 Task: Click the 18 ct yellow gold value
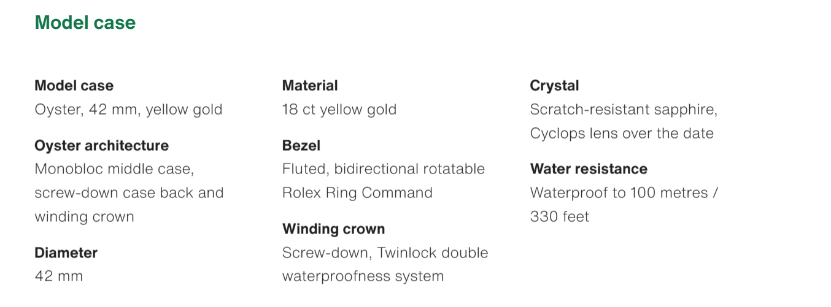click(x=339, y=110)
